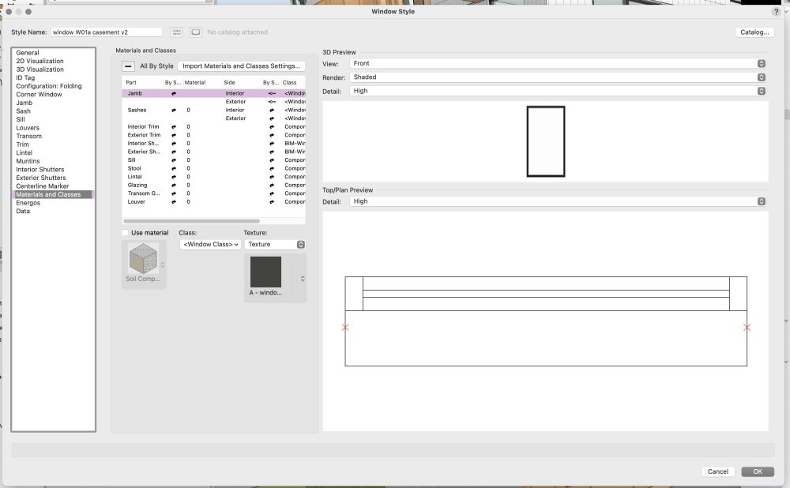Expand the Class dropdown showing Window Class

210,245
